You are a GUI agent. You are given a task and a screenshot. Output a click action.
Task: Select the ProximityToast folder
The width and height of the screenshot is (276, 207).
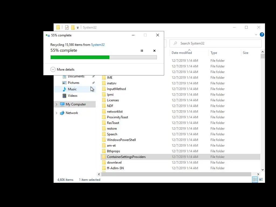pyautogui.click(x=118, y=117)
